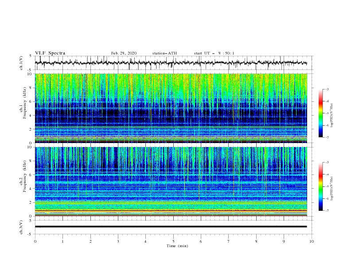Select the date text "Feb. 28, 2020"
The height and width of the screenshot is (271, 351).
[x=124, y=53]
